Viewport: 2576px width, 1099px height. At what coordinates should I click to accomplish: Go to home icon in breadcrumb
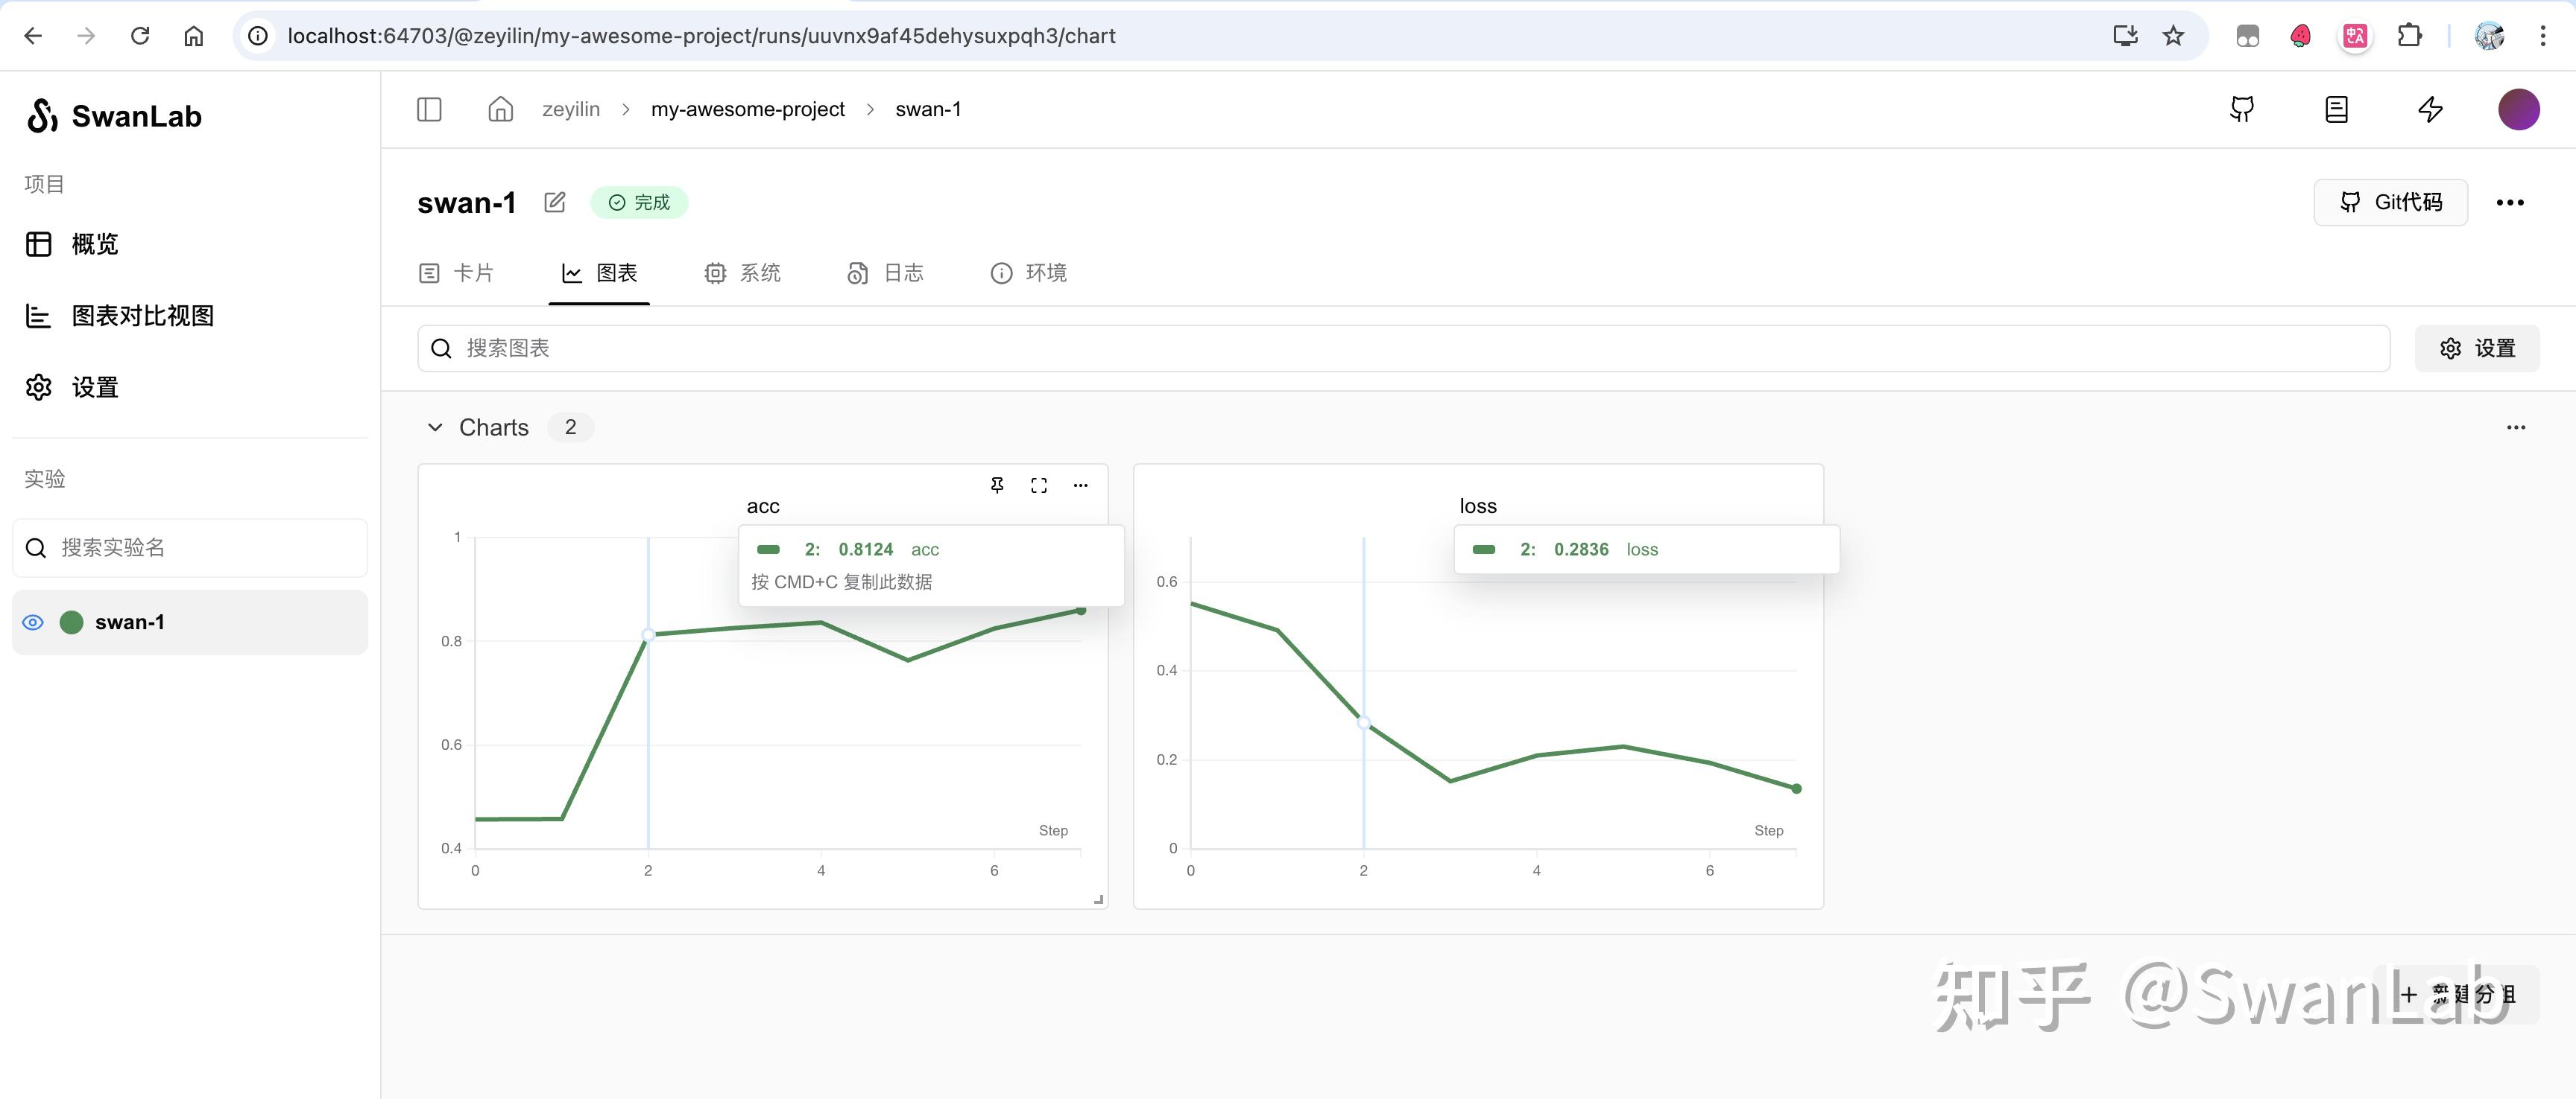500,109
